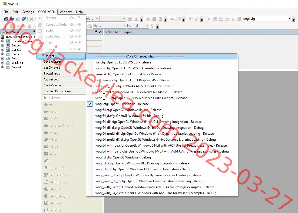The width and height of the screenshot is (298, 213).
Task: Close the panel left of State Chart Diagram
Action: point(100,32)
